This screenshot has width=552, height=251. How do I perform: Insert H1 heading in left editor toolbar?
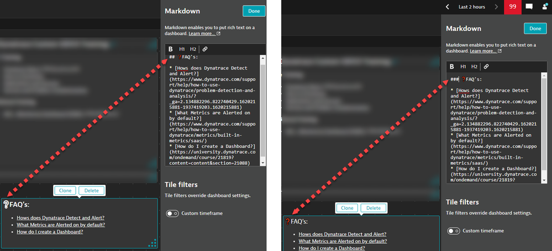pyautogui.click(x=182, y=49)
